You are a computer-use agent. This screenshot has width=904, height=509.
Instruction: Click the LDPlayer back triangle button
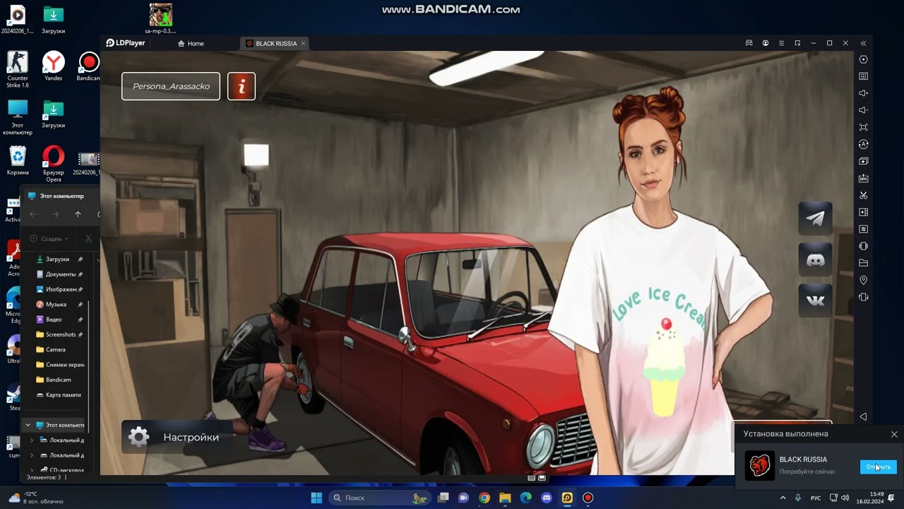click(x=863, y=416)
